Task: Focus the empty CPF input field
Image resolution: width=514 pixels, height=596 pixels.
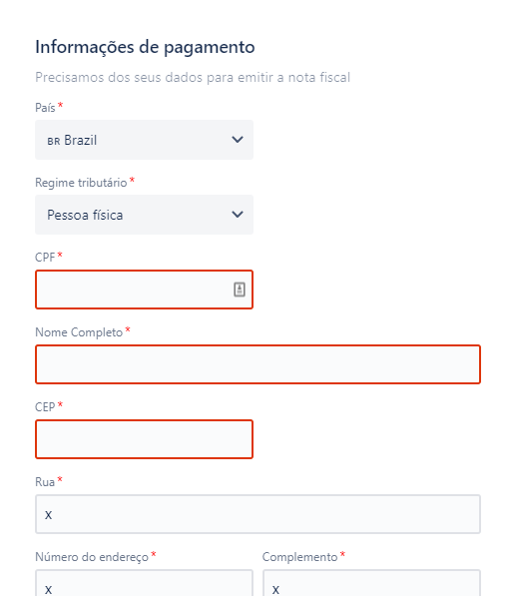Action: pos(144,290)
